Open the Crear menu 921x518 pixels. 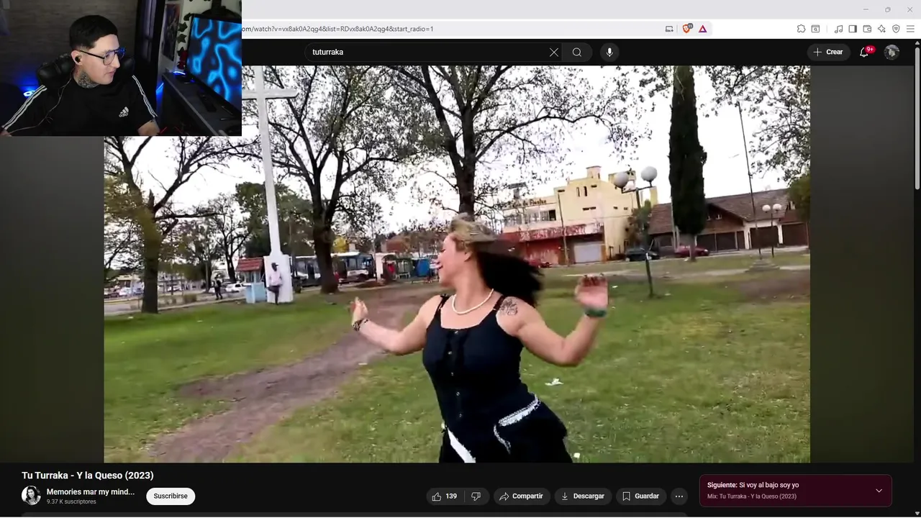(x=828, y=52)
